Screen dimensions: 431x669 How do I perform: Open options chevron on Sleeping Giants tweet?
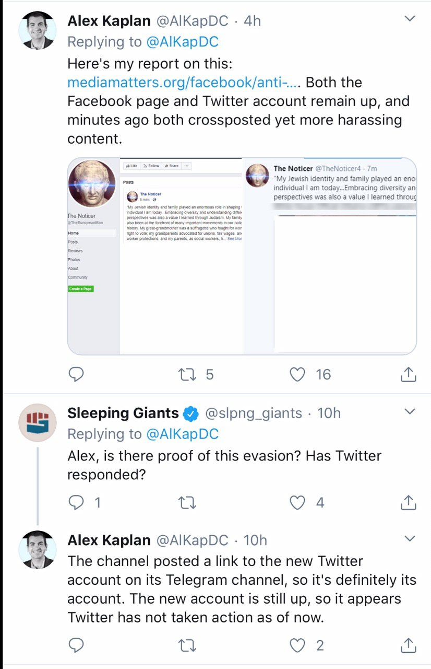410,412
